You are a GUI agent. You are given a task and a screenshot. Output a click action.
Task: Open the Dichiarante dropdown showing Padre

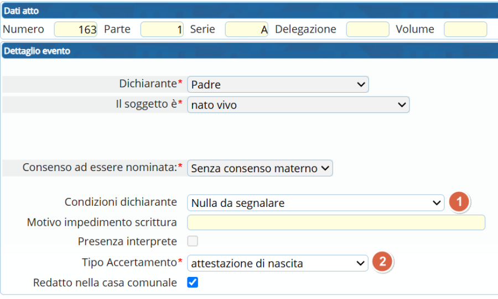(278, 84)
